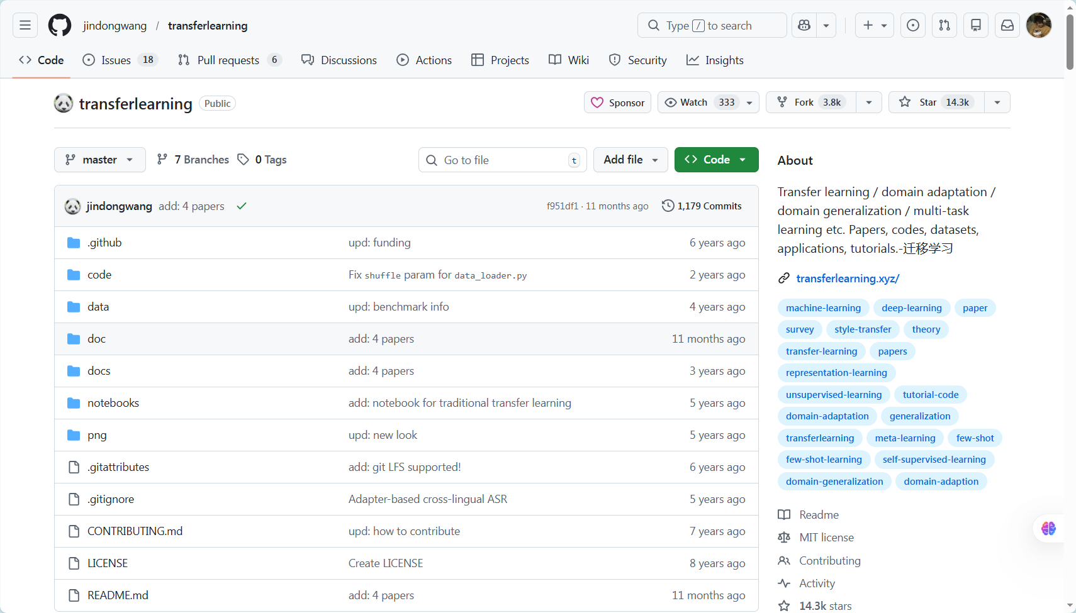Open the master branch selector
The height and width of the screenshot is (613, 1076).
[x=100, y=160]
